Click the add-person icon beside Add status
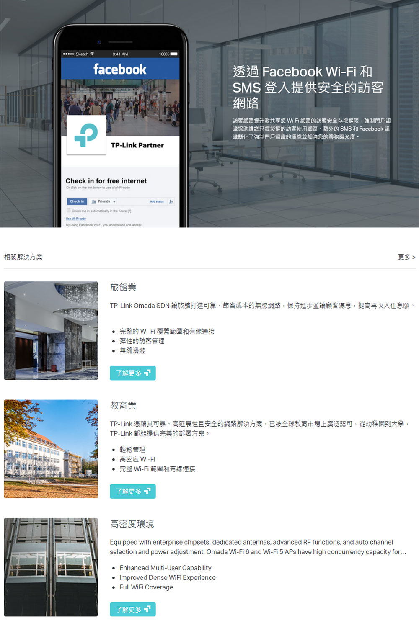Image resolution: width=419 pixels, height=628 pixels. click(x=171, y=201)
